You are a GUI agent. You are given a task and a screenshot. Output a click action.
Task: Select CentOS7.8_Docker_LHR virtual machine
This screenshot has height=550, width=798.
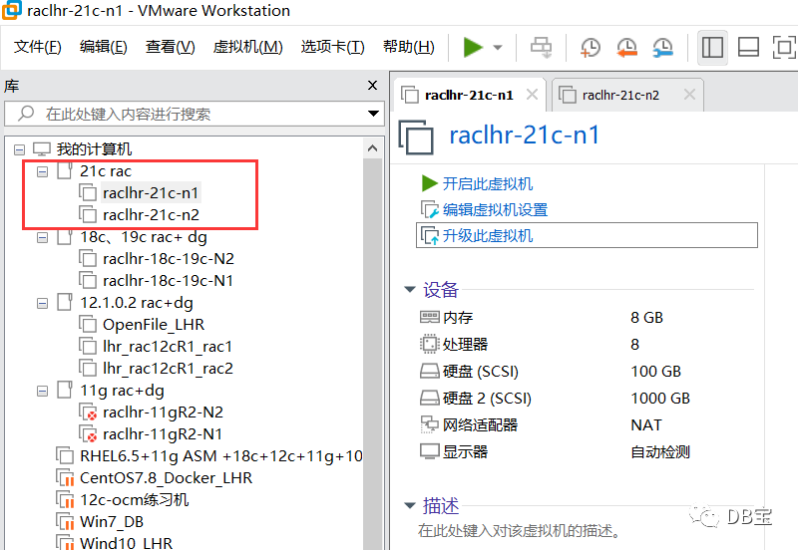[166, 478]
